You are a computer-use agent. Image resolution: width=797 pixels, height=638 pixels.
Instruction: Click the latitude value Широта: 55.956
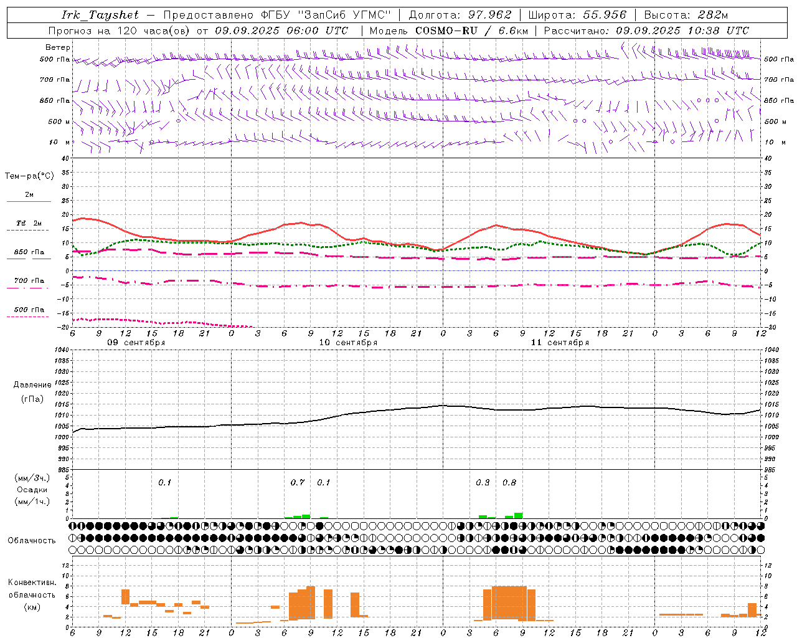coord(577,15)
